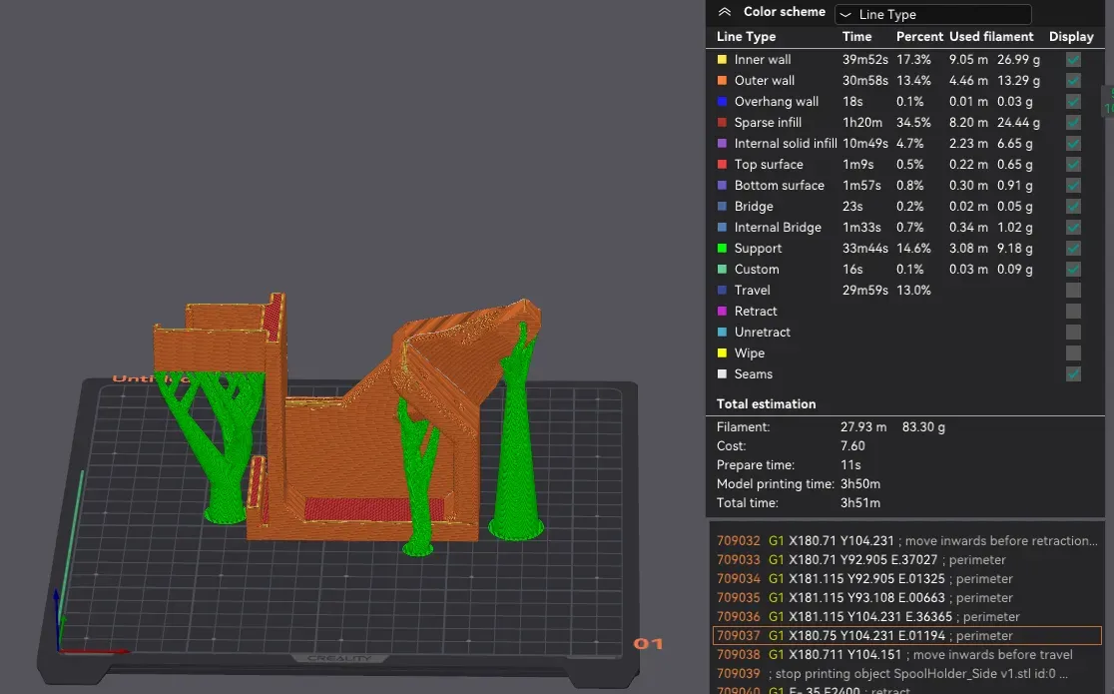Select G-code line 709033
The image size is (1114, 694).
[x=906, y=560]
